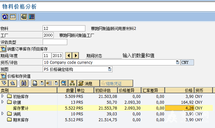Viewport: 215px width, 128px height.
Task: Click icon beside 销售订单库存/项目库存
Action: click(x=3, y=49)
